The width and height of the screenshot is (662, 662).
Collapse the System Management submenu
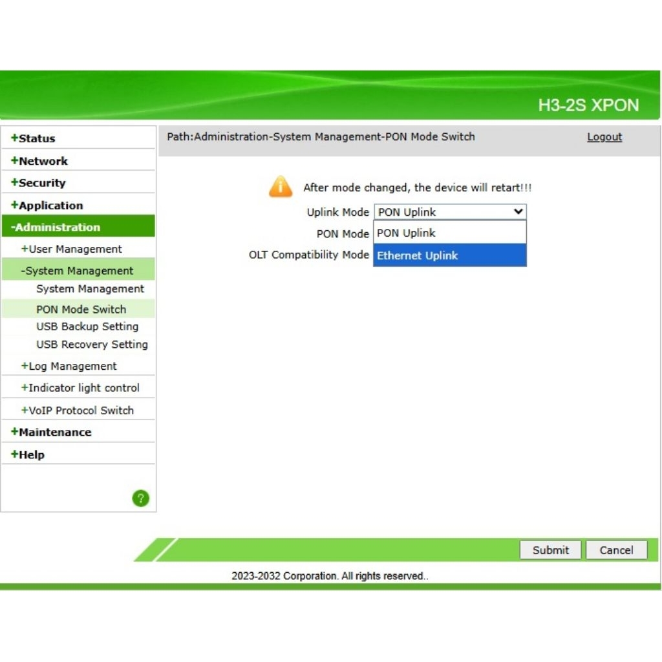[x=78, y=271]
